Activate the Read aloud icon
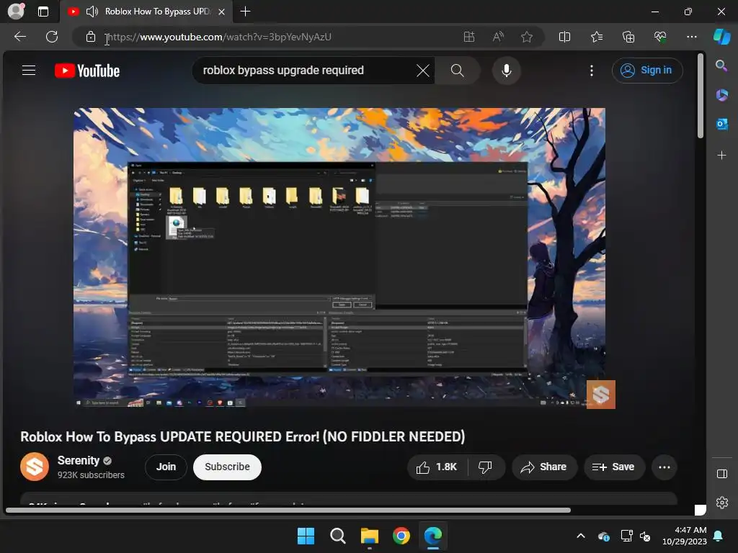The width and height of the screenshot is (738, 553). tap(498, 37)
